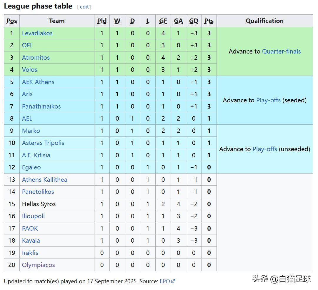Click the Pts column header abbreviation
Screen dimensions: 318x290
(x=209, y=21)
